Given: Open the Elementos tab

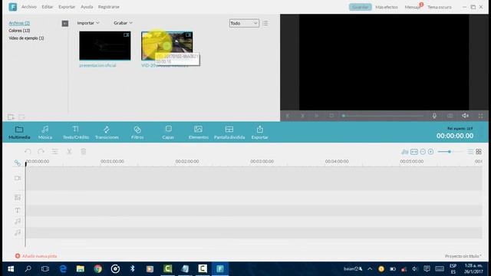Looking at the screenshot, I should pyautogui.click(x=198, y=133).
